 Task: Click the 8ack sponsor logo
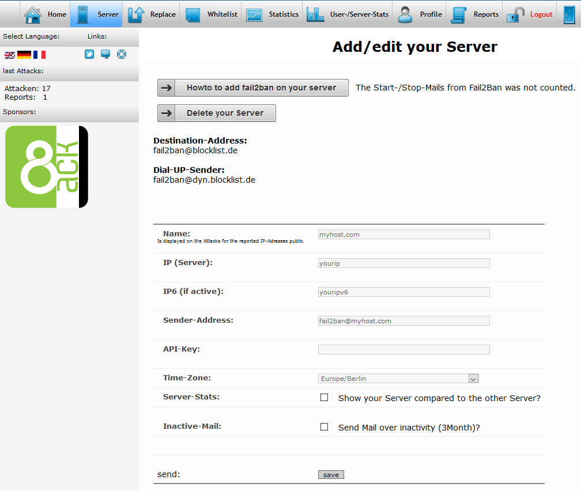coord(47,167)
